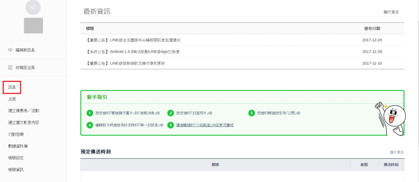Viewport: 419px width, 182px height.
Task: Click 傳送時刻 column header
Action: pyautogui.click(x=391, y=165)
